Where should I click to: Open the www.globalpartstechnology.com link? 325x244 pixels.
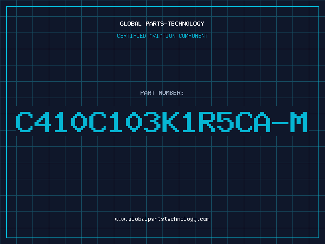(x=162, y=219)
